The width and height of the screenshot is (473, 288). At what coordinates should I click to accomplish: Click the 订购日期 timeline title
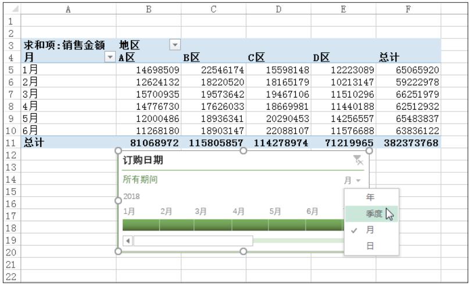(x=143, y=160)
